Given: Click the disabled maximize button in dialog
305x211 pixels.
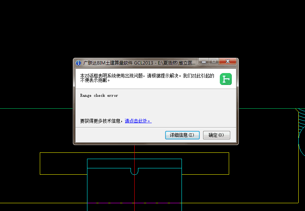Looking at the screenshot, I should click(x=214, y=61).
